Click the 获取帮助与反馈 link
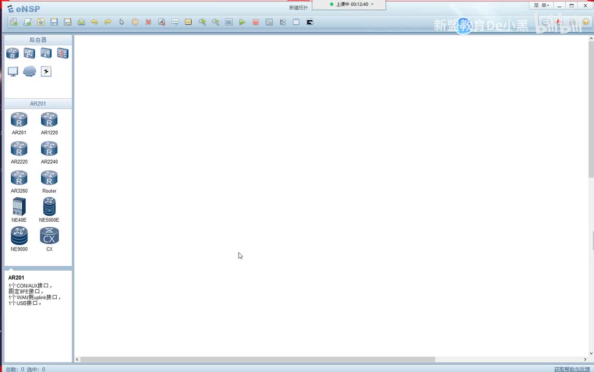This screenshot has width=594, height=372. tap(572, 369)
